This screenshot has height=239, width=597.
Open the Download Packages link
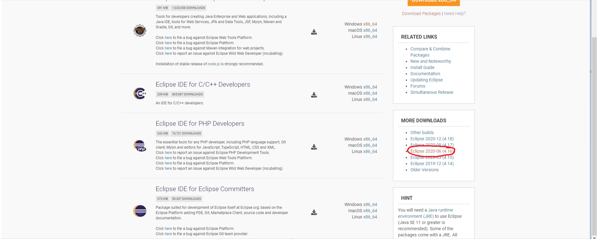coord(421,14)
